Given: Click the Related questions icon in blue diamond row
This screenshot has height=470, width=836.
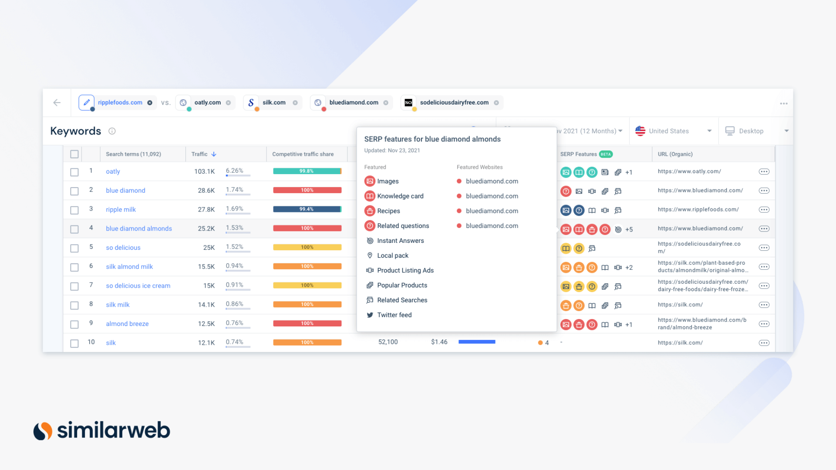Looking at the screenshot, I should click(566, 191).
